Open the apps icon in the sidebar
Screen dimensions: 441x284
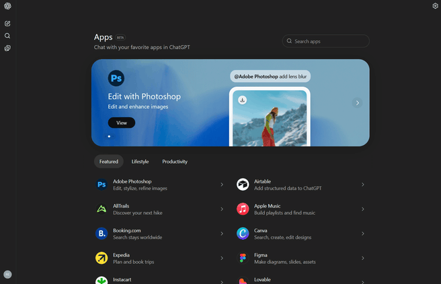click(7, 48)
